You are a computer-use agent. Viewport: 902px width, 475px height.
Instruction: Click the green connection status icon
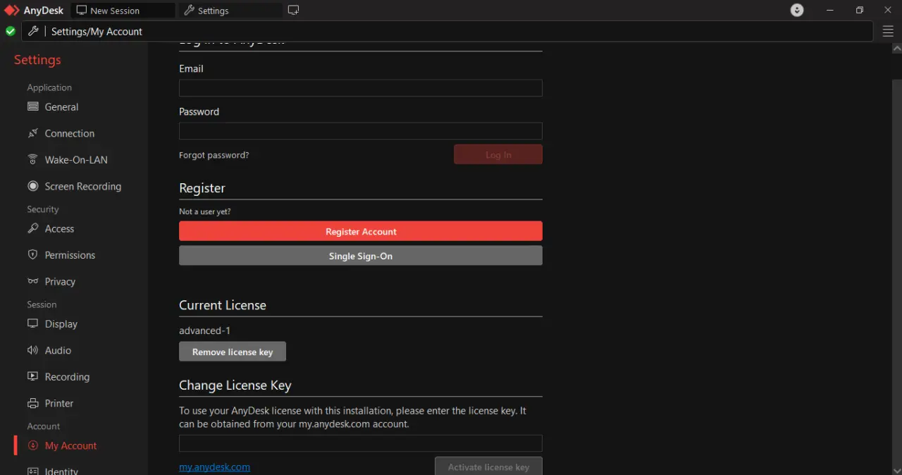[x=11, y=31]
